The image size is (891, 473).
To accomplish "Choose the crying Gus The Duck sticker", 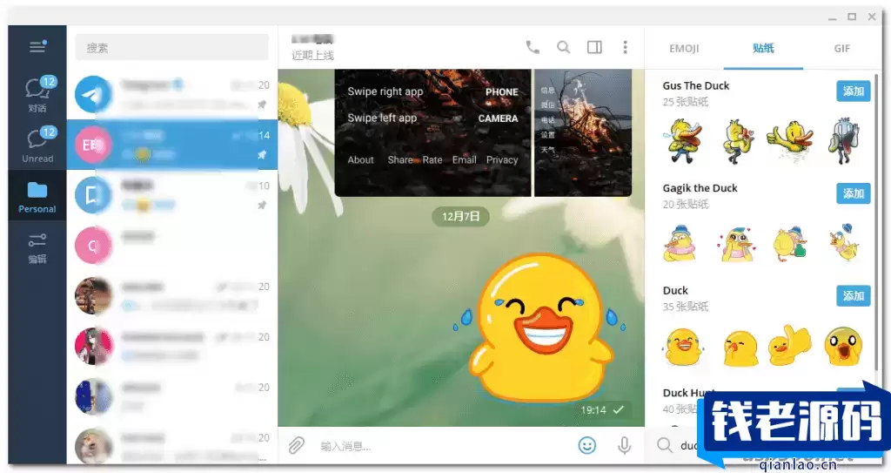I will click(x=682, y=141).
